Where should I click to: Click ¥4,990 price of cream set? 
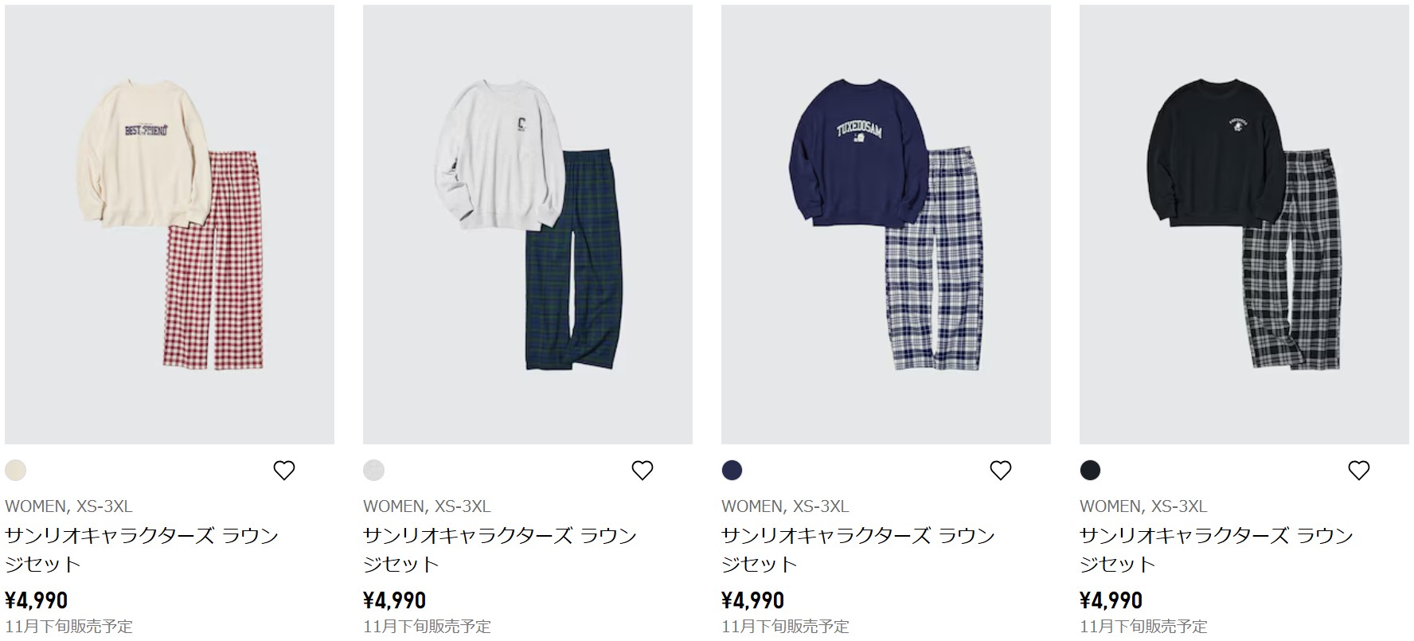point(37,600)
